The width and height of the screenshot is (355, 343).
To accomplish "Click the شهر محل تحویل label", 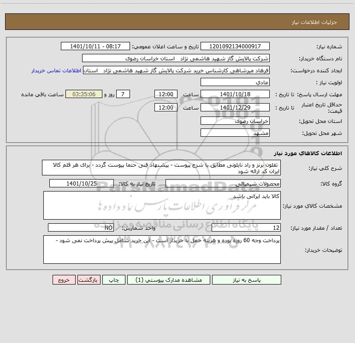I will click(x=322, y=134).
